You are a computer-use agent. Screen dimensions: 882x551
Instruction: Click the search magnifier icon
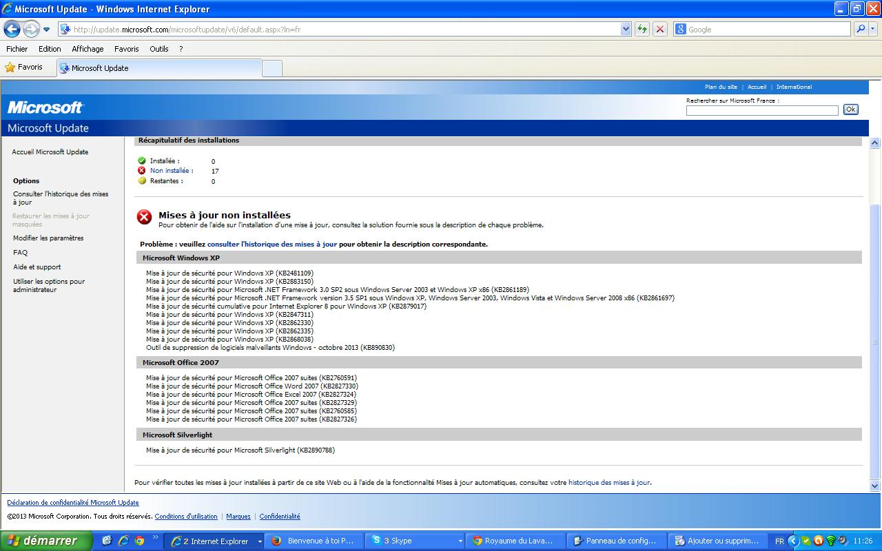(x=860, y=29)
